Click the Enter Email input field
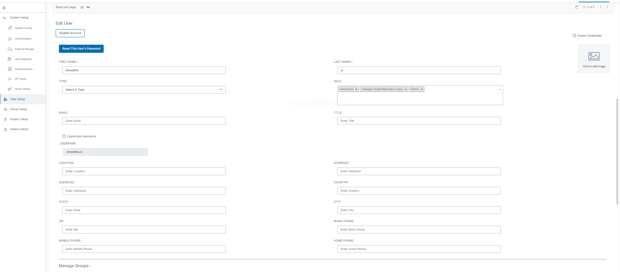 point(144,121)
